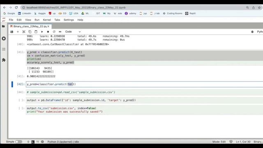Restart kernel and run all cells
This screenshot has width=263, height=148.
(60, 32)
